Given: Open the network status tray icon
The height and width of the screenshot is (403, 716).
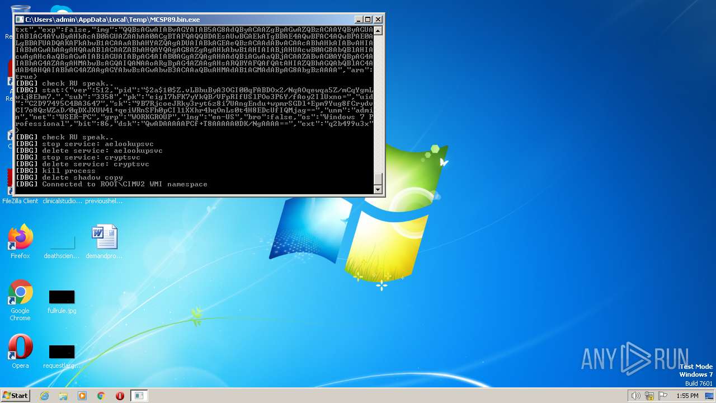Looking at the screenshot, I should [649, 396].
